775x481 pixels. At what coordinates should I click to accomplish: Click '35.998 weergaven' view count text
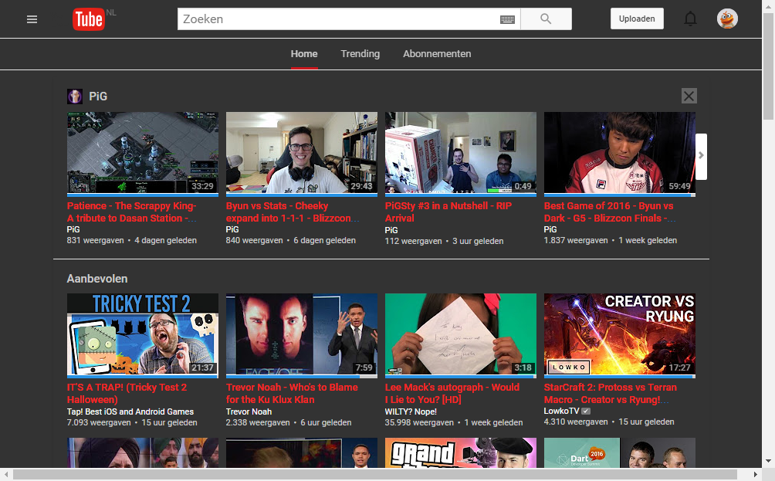419,422
